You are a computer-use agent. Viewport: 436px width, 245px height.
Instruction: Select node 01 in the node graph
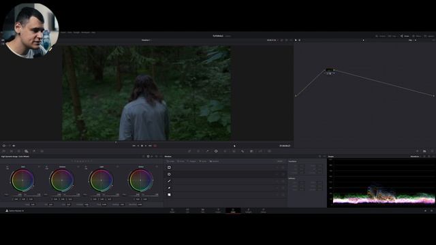tap(330, 70)
